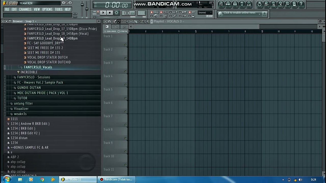Open the VIEW menu
This screenshot has width=326, height=183.
[37, 9]
